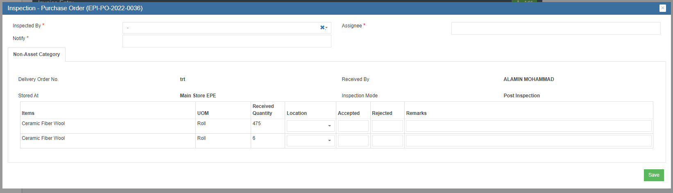Switch to the Non-Asset Category tab
The width and height of the screenshot is (673, 193).
[x=36, y=54]
